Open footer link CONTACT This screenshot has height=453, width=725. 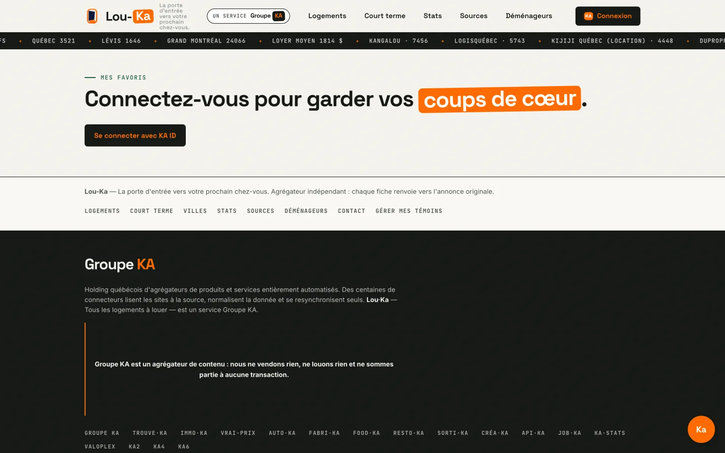(352, 211)
